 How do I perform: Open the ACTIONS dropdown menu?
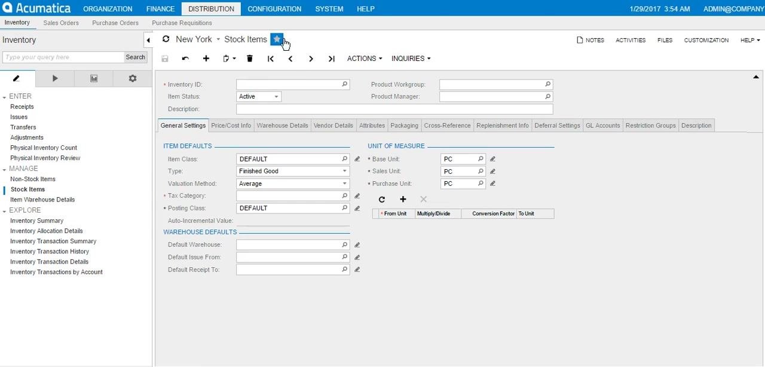tap(365, 59)
